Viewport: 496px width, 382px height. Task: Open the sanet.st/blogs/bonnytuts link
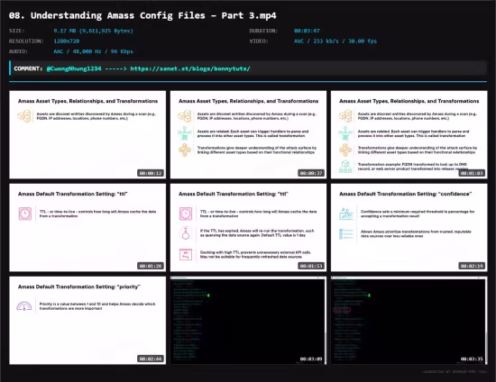click(x=190, y=68)
